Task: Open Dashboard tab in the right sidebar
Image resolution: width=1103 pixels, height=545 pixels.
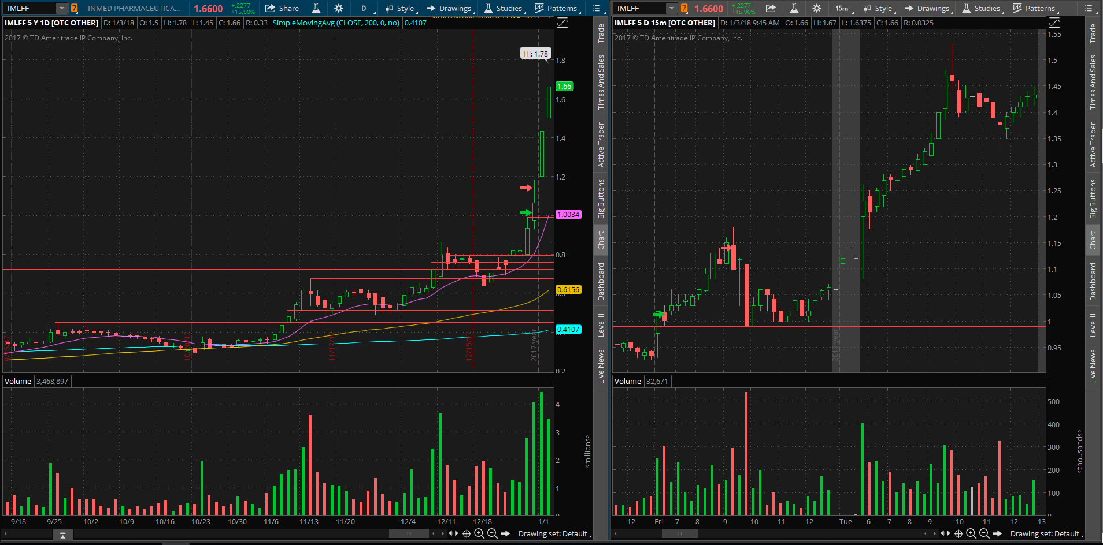Action: click(x=1093, y=282)
